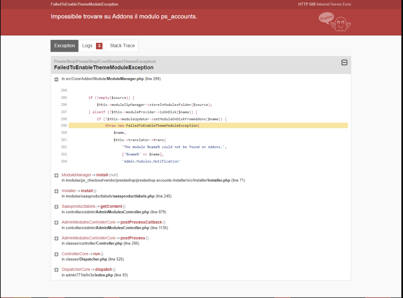Click code line 296 storeInModulesFolder
Viewport: 403px width, 298px height.
tap(154, 105)
